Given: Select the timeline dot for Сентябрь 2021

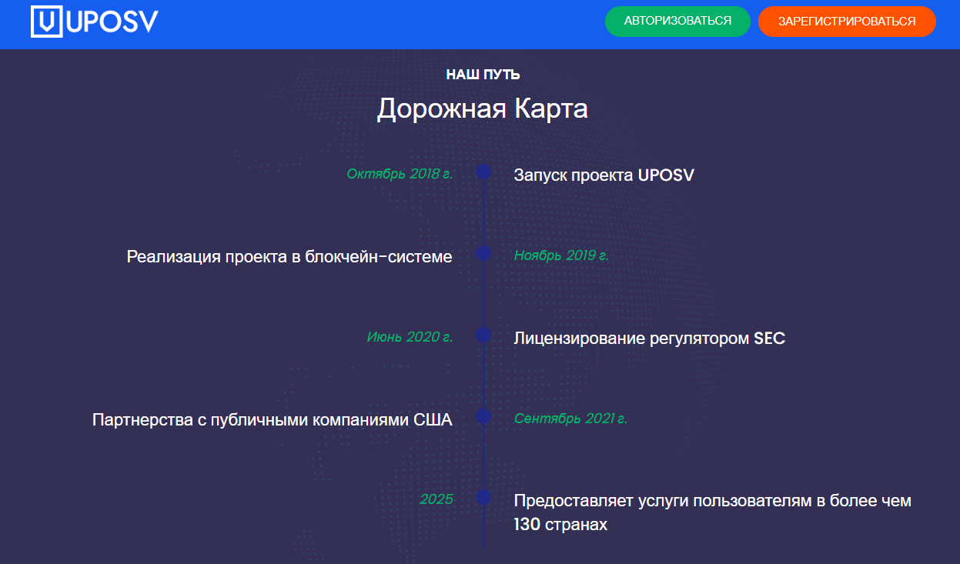Looking at the screenshot, I should click(x=483, y=416).
